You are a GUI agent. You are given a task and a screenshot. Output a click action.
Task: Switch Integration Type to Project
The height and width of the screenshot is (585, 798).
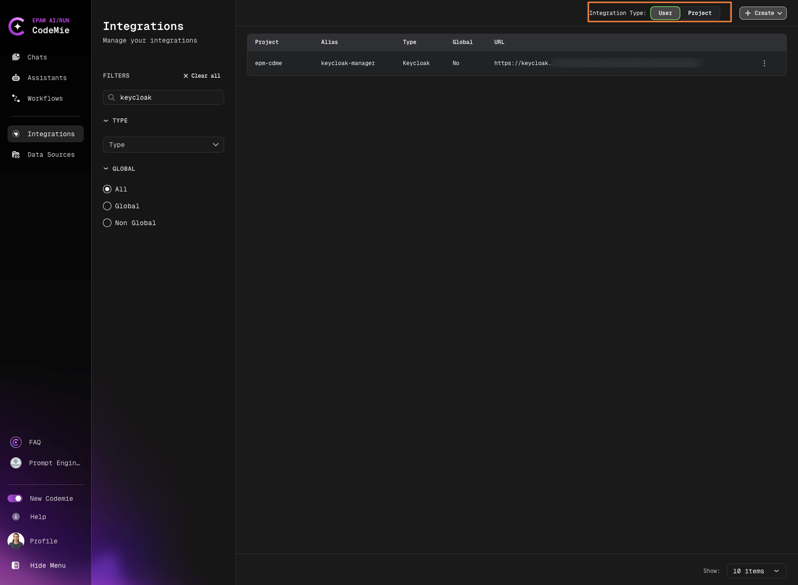click(699, 13)
